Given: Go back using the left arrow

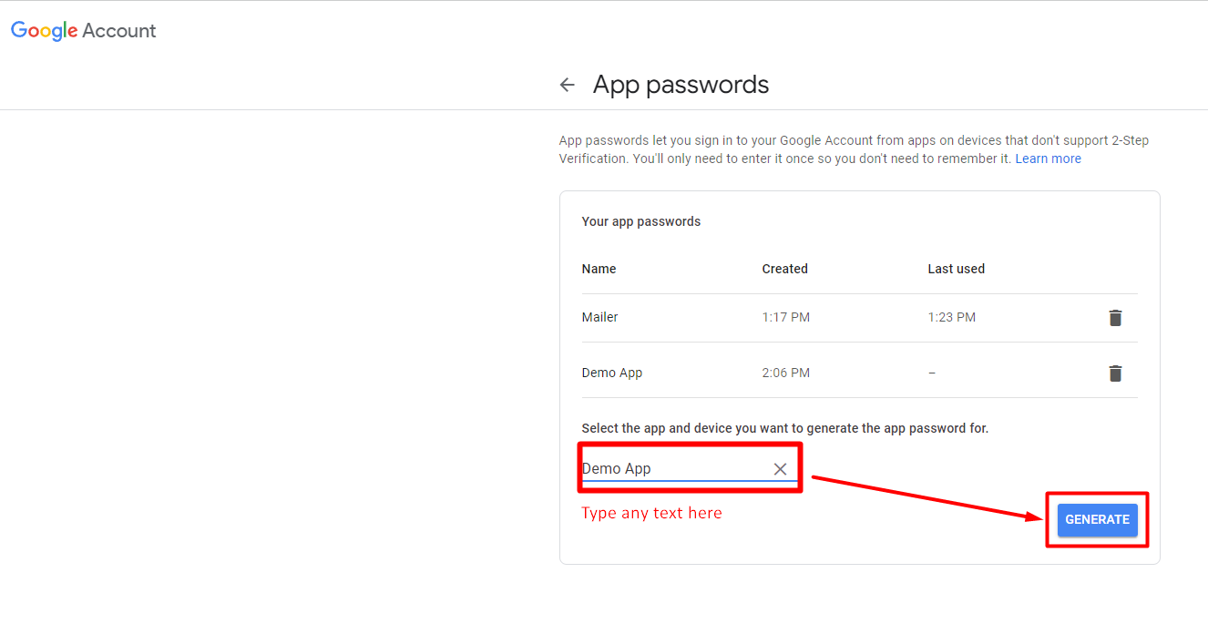Looking at the screenshot, I should point(568,85).
